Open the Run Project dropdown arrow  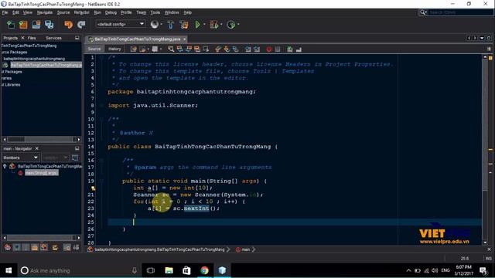click(x=204, y=24)
